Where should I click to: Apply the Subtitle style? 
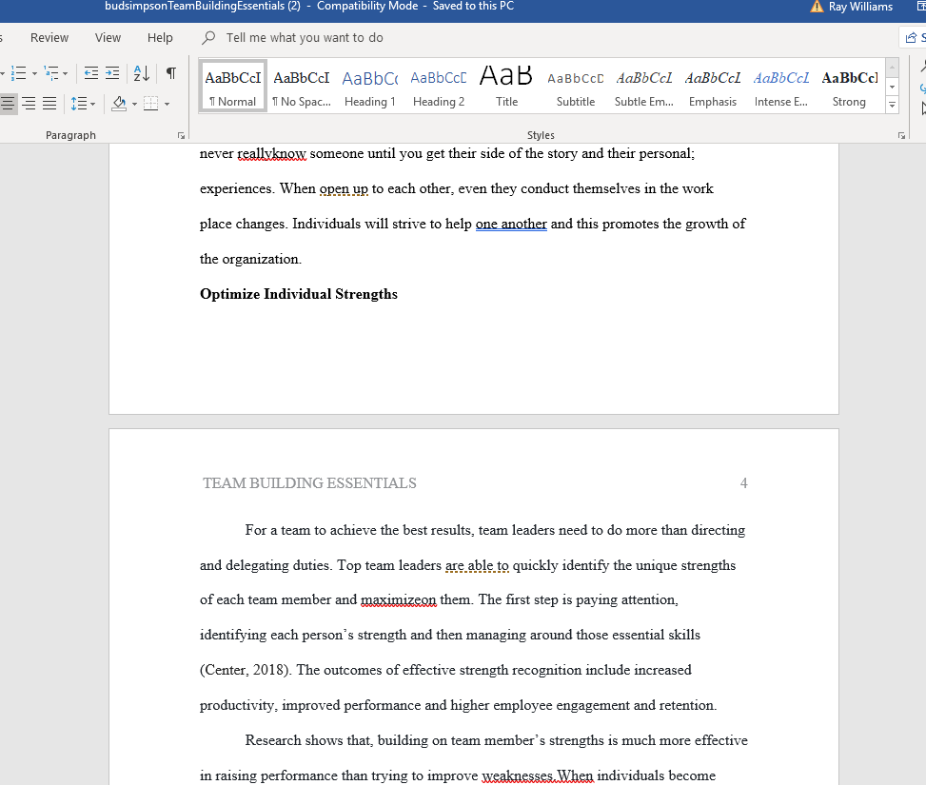(x=576, y=86)
